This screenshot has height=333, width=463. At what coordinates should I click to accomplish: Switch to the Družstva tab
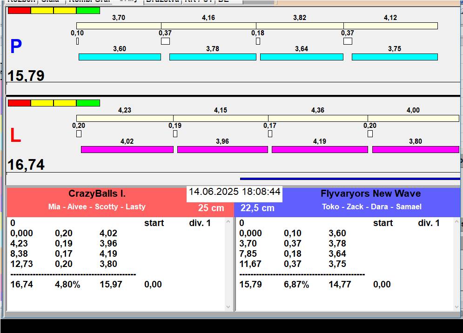click(161, 1)
